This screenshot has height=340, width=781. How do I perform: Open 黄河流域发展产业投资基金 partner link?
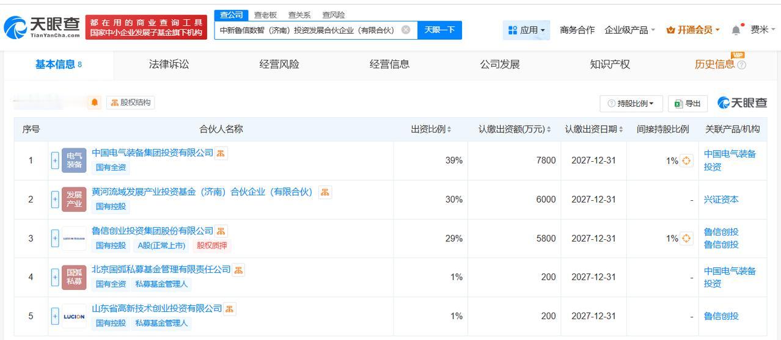pos(202,192)
